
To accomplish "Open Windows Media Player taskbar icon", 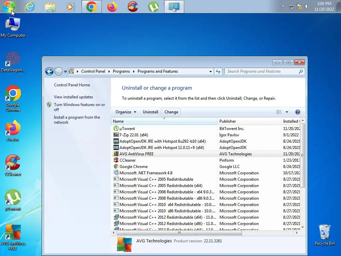I will 71,7.
